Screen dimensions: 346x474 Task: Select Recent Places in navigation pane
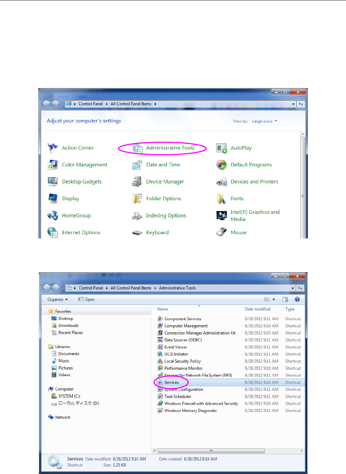point(71,333)
